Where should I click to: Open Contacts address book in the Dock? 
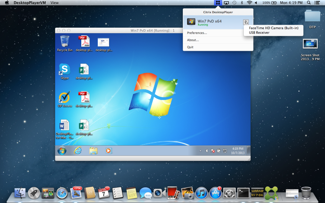90,193
